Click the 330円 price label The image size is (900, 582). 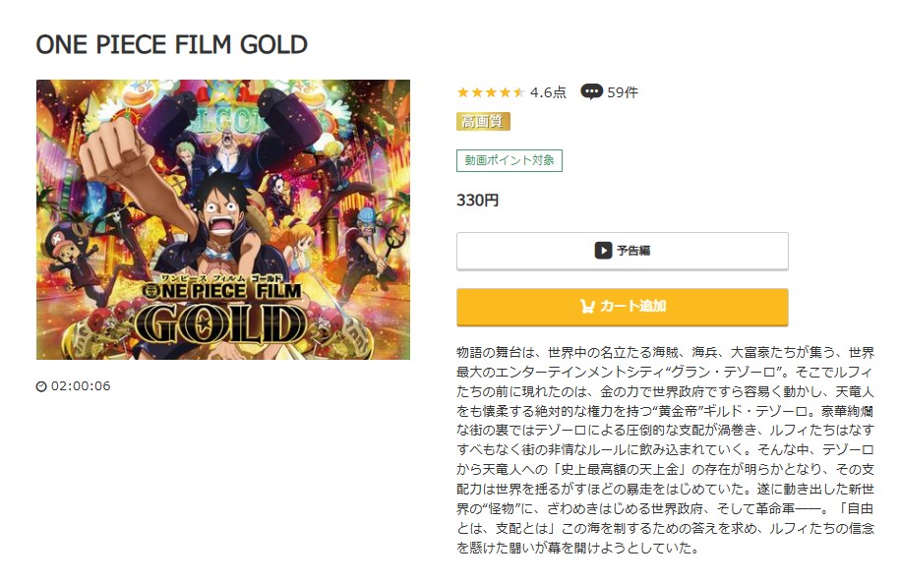[x=477, y=199]
